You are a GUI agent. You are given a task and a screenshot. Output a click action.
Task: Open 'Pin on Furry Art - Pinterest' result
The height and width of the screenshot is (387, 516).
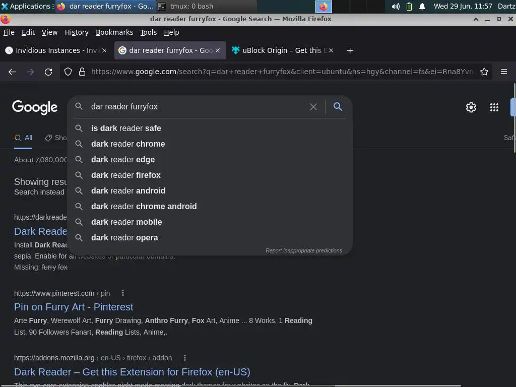click(74, 307)
